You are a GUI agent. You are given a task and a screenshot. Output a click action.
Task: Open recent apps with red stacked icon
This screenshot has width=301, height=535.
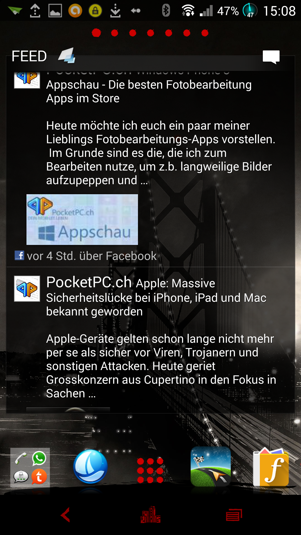point(234,515)
